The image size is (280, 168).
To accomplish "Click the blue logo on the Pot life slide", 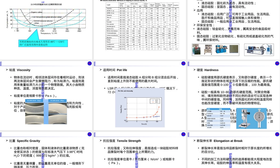I will coord(183,63).
